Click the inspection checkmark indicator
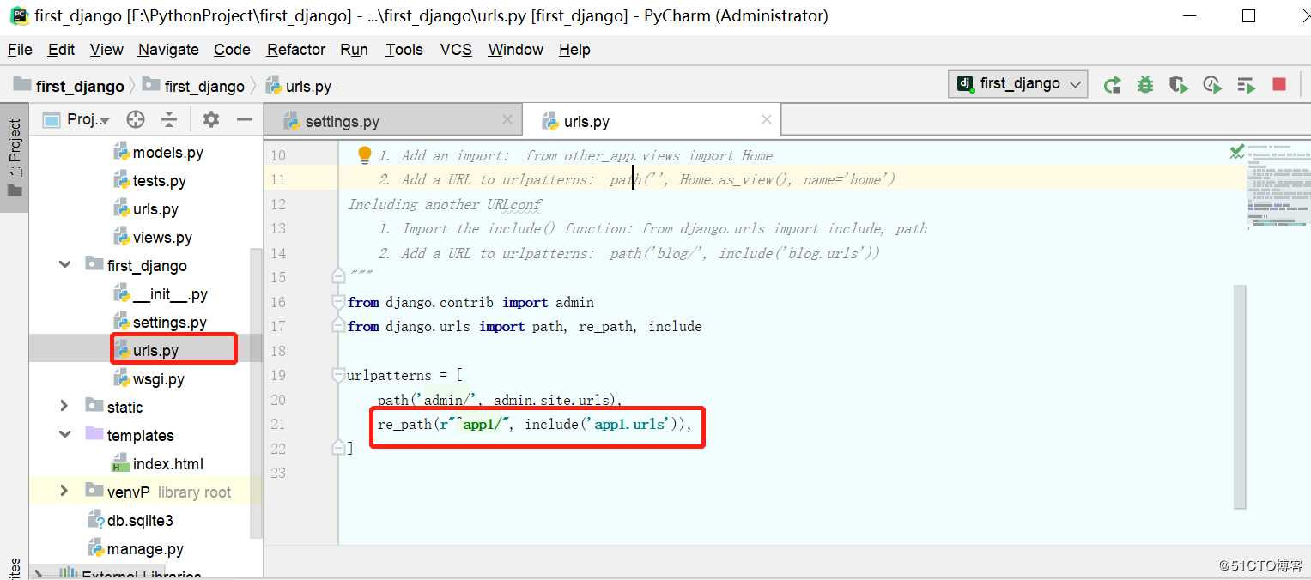1311x580 pixels. coord(1237,152)
